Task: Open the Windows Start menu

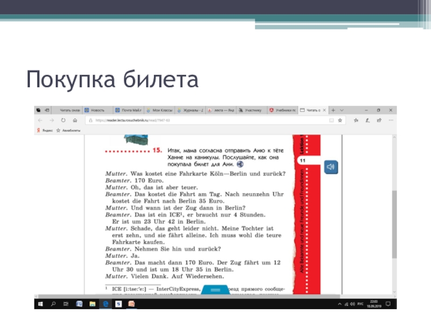Action: 40,304
